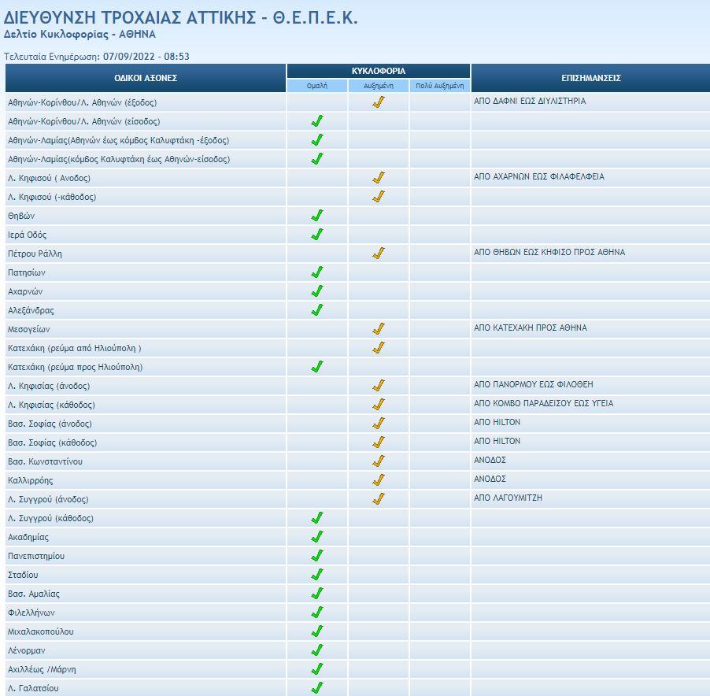Select the ΟΔΙΚΟΙ ΑΞΟΝΕΣ column header
This screenshot has height=696, width=710.
(146, 78)
